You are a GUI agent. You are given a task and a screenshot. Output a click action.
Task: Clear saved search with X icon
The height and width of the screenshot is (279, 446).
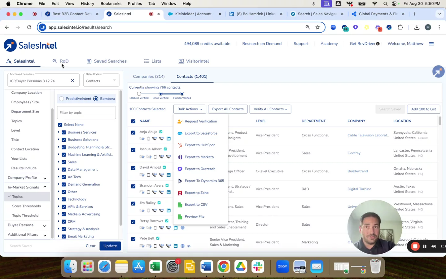(72, 81)
